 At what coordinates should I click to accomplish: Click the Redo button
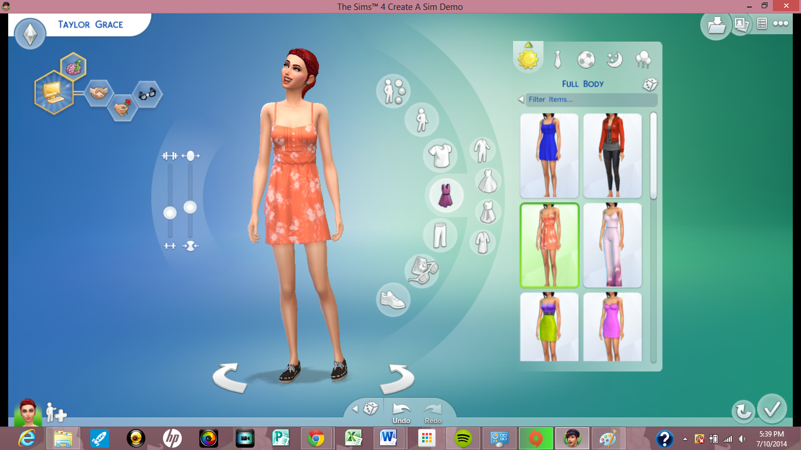tap(433, 414)
